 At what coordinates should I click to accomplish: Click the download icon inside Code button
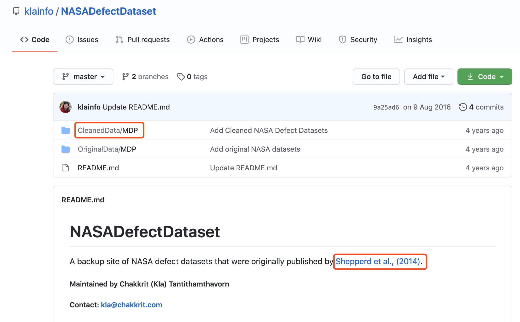tap(470, 76)
